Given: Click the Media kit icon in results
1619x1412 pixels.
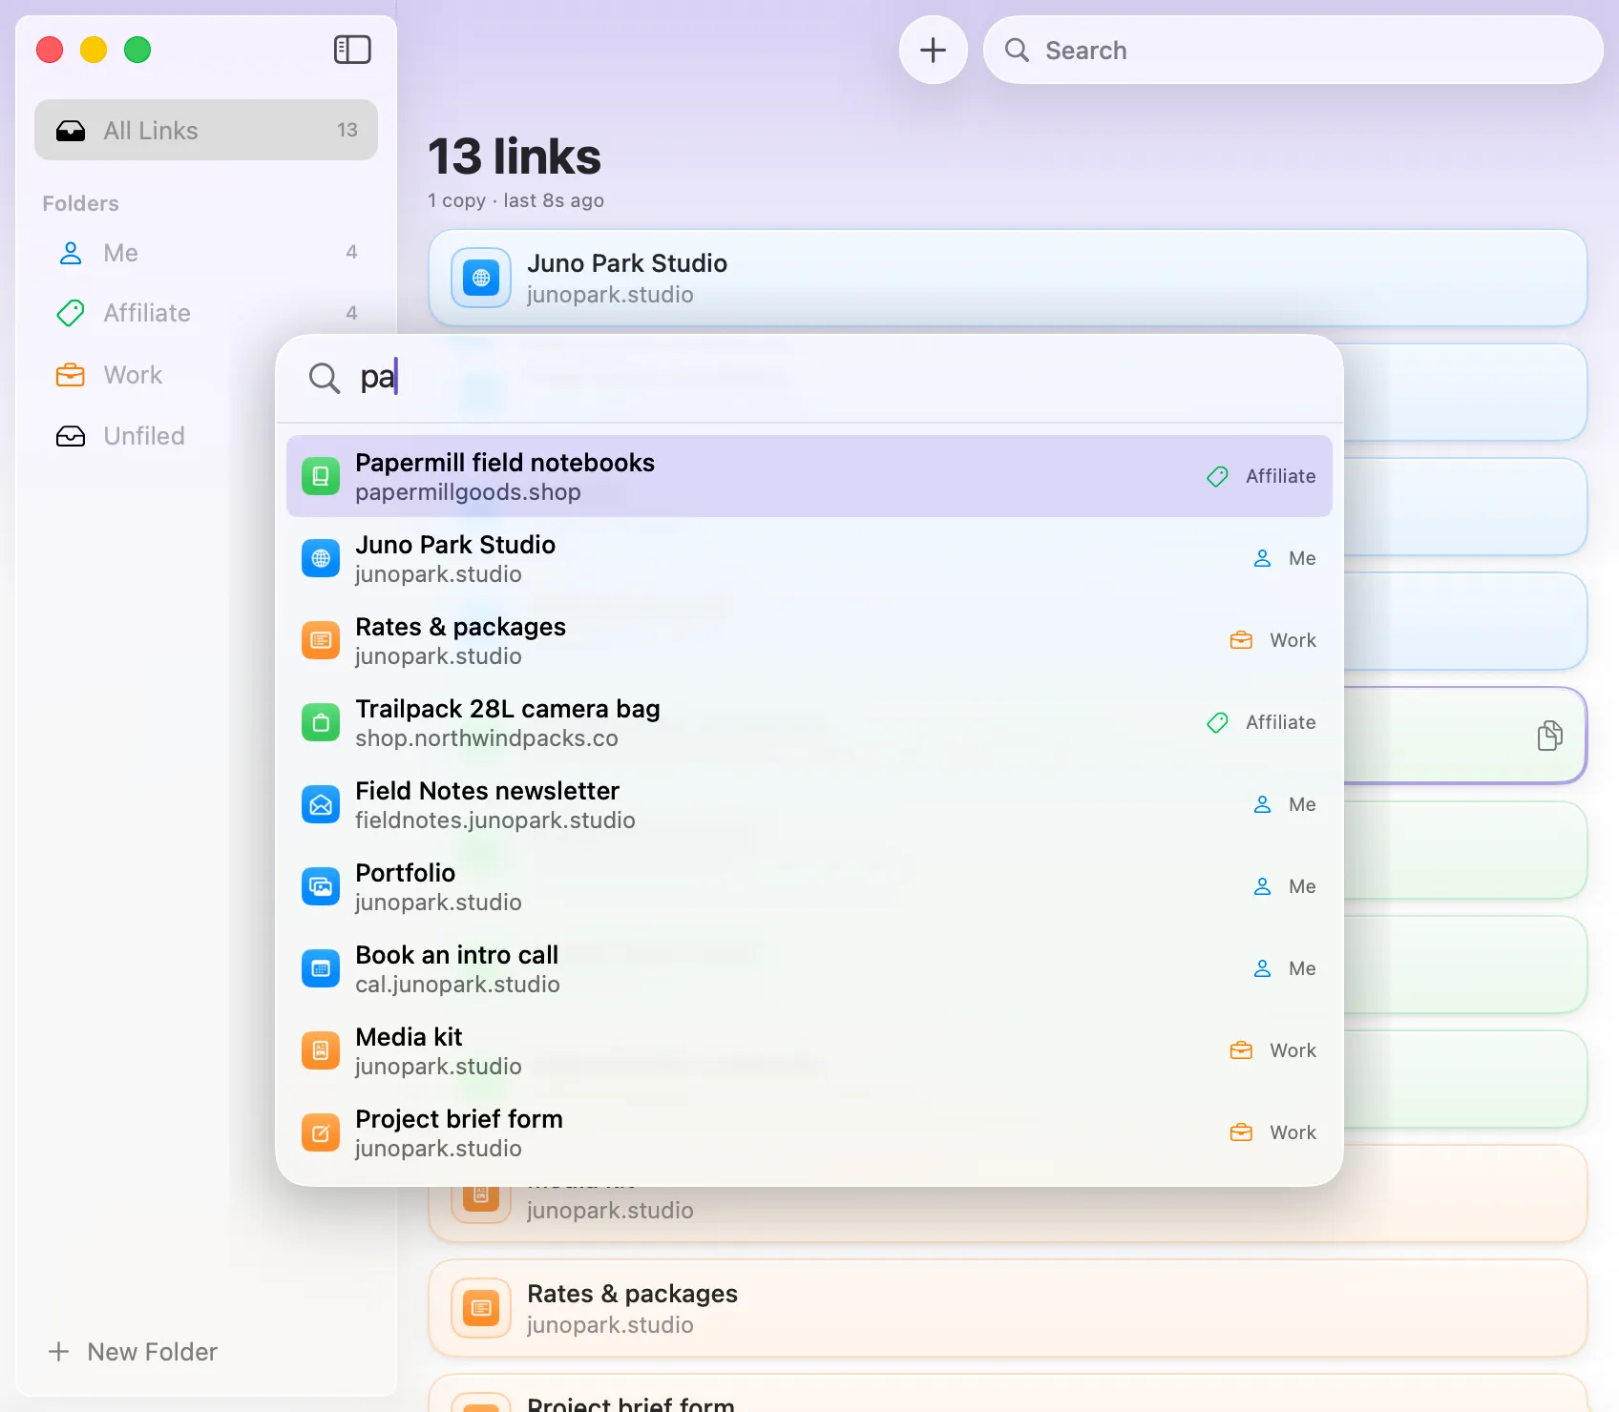Looking at the screenshot, I should pos(321,1050).
